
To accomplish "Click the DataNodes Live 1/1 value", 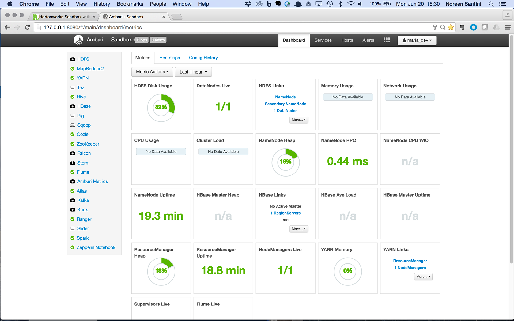I will pos(223,107).
